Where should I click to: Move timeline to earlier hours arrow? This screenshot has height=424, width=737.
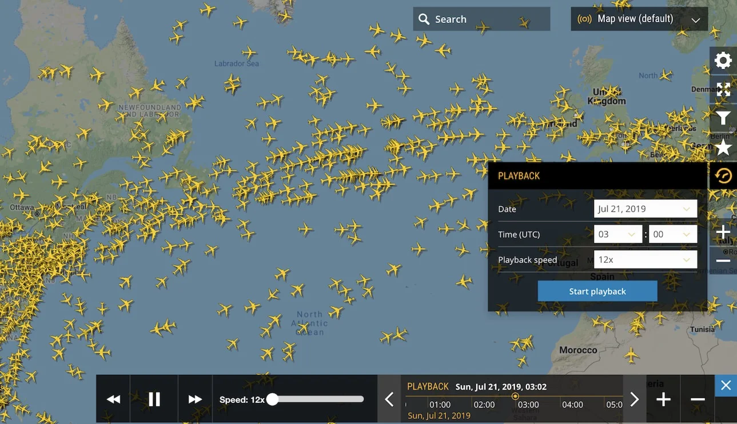[x=389, y=399]
